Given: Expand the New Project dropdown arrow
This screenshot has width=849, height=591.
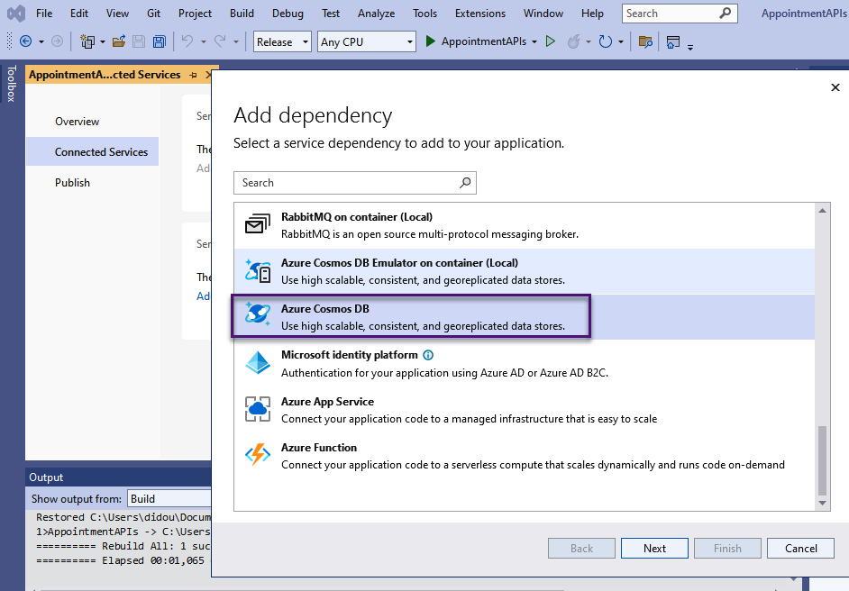Looking at the screenshot, I should (103, 41).
